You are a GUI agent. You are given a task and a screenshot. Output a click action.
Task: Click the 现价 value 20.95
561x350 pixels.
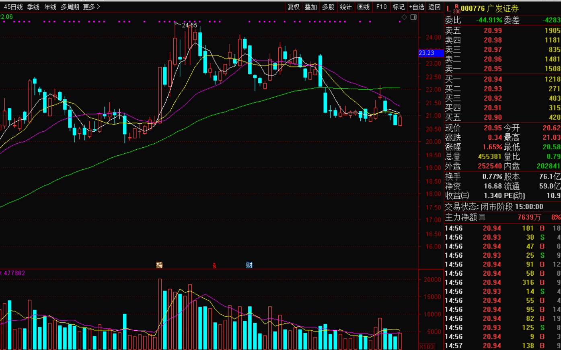(493, 128)
